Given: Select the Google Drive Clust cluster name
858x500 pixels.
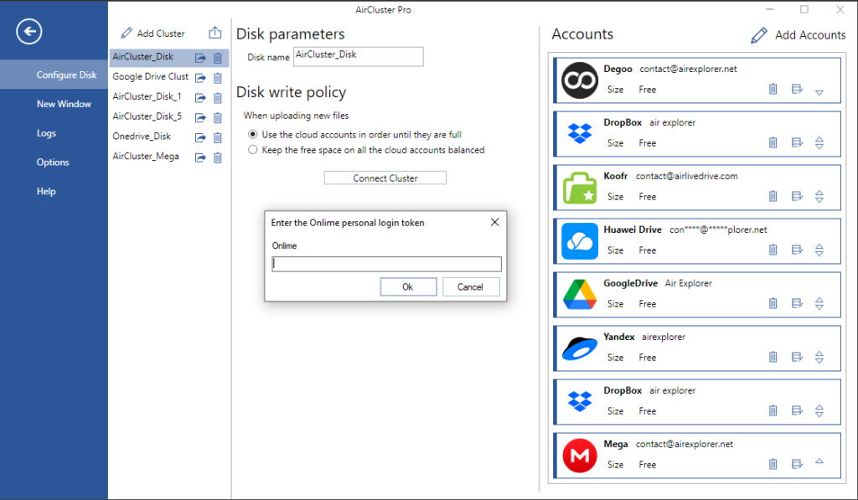Looking at the screenshot, I should (151, 76).
